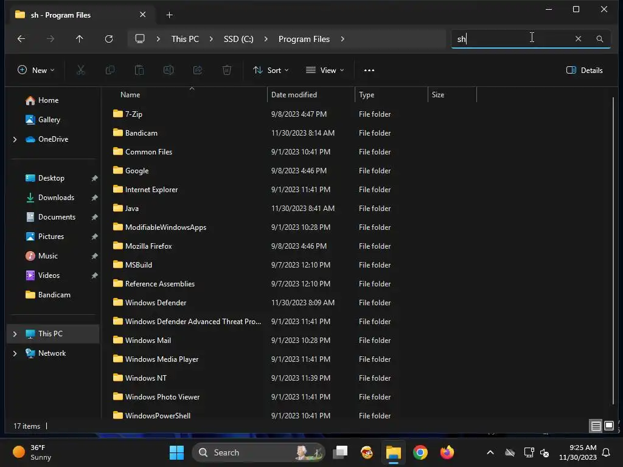The image size is (623, 467).
Task: Open pinned Music in sidebar
Action: (x=47, y=256)
